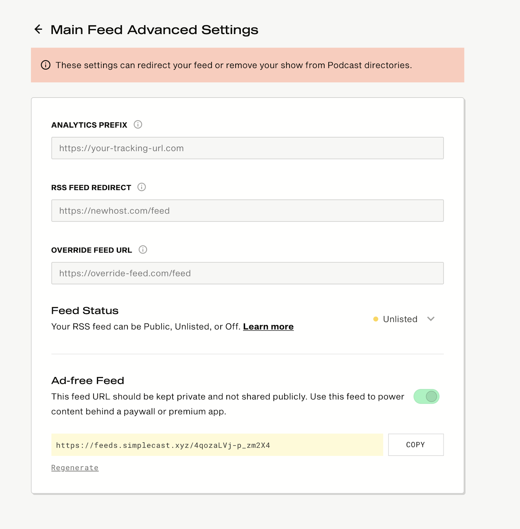Click the info icon in warning banner
Screen dimensions: 520x529
coord(46,65)
